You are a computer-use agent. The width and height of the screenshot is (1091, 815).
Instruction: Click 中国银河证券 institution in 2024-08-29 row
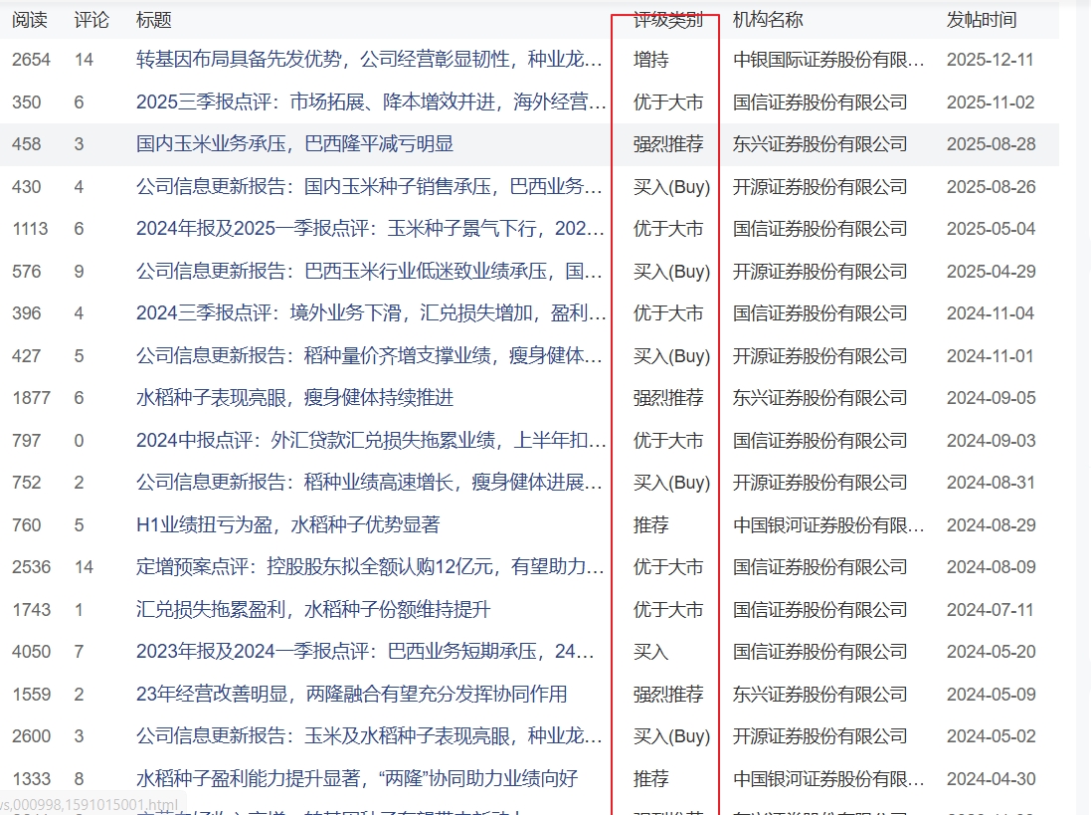coord(828,524)
